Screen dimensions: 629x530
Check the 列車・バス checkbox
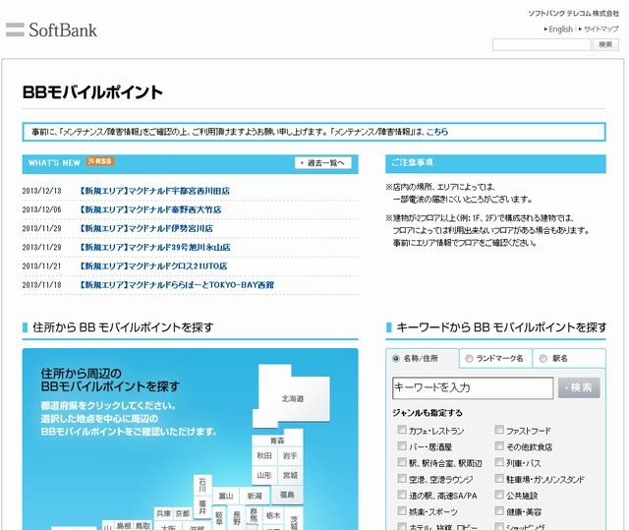point(499,462)
